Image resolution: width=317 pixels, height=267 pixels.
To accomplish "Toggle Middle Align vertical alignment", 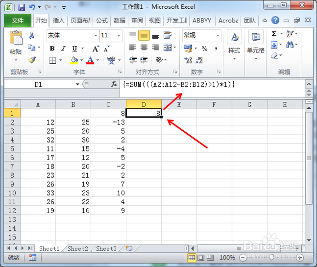I will (x=144, y=35).
